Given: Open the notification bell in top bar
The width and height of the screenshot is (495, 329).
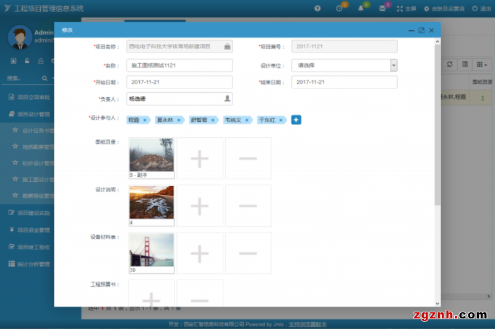Looking at the screenshot, I should 361,9.
